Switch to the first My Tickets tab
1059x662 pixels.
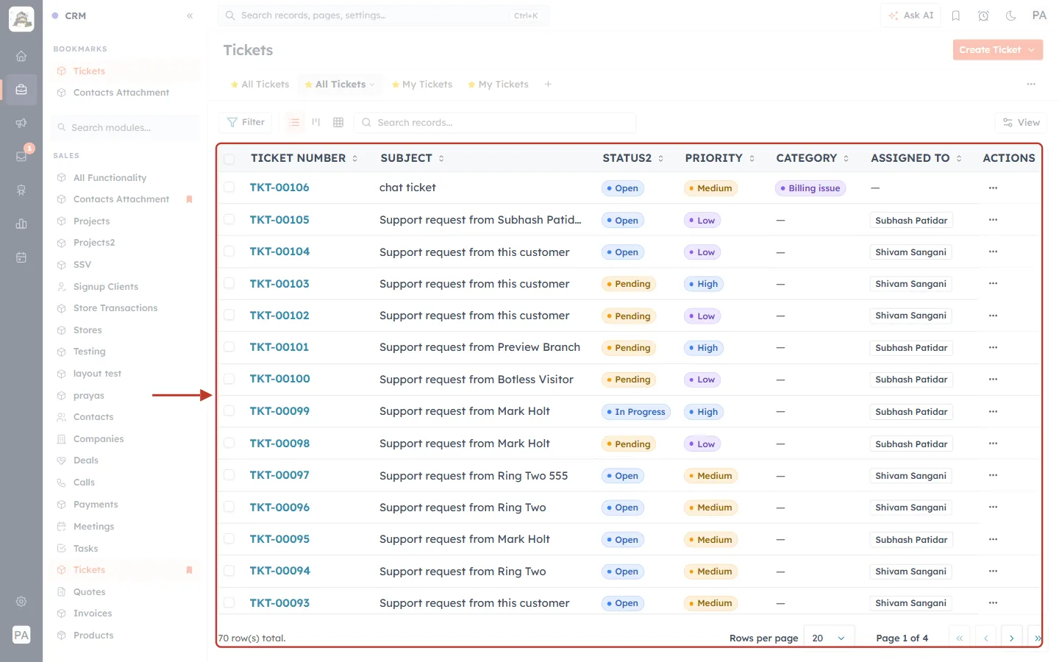[422, 85]
